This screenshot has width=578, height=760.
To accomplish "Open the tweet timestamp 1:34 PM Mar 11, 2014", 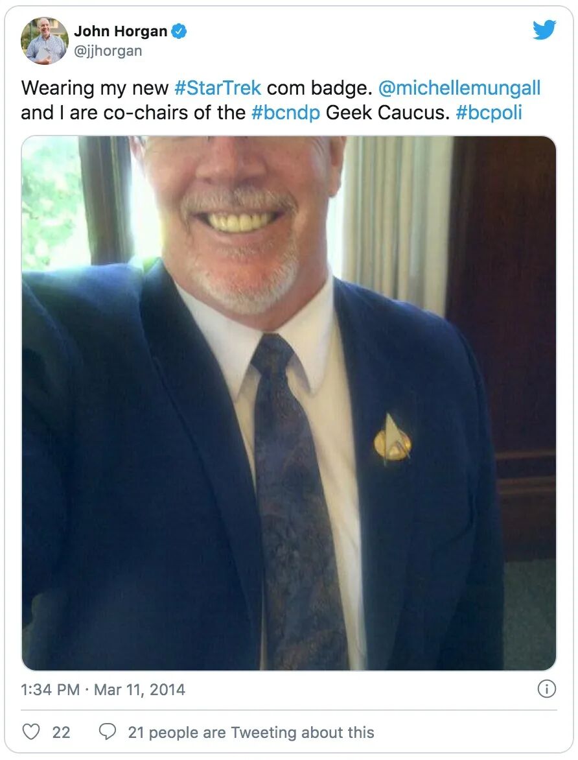I will point(103,689).
